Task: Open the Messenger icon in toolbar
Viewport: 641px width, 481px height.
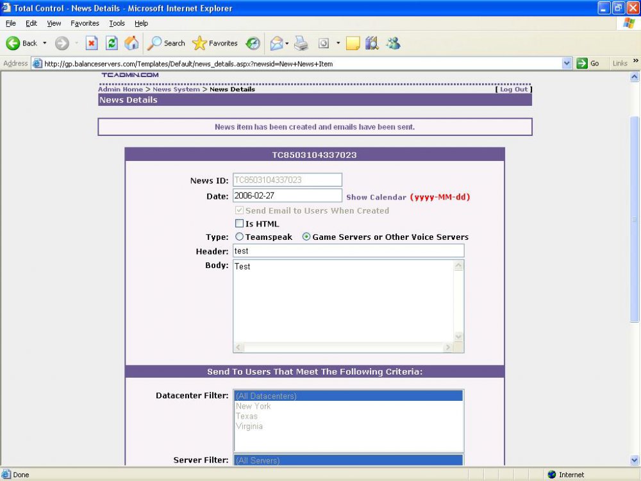Action: tap(393, 43)
